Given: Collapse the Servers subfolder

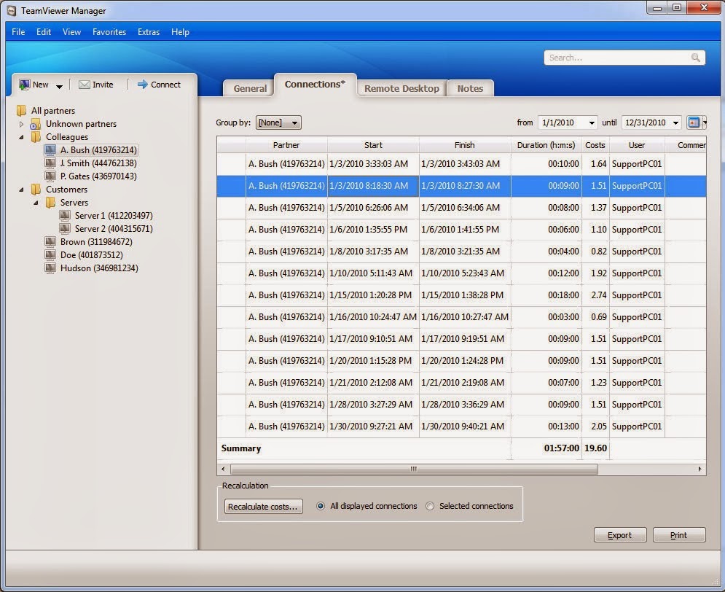Looking at the screenshot, I should [36, 203].
